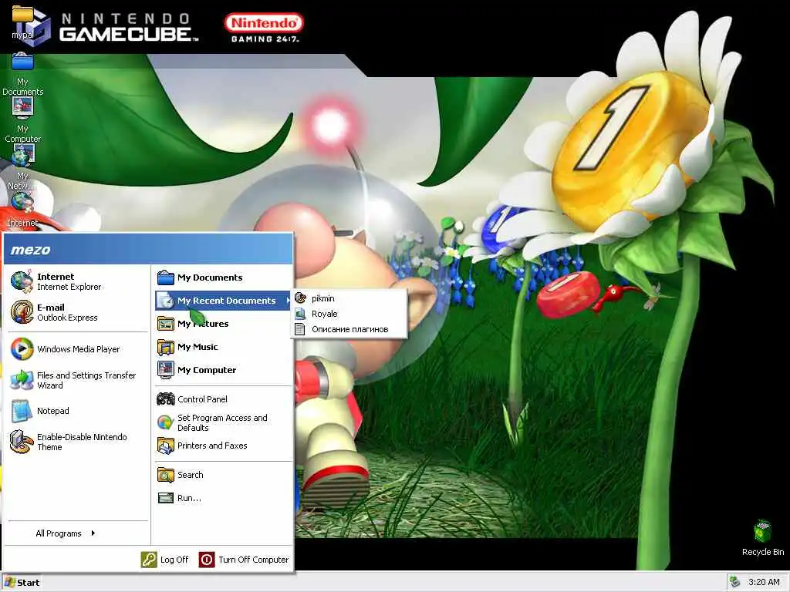Click the Run... icon
790x592 pixels.
click(165, 498)
